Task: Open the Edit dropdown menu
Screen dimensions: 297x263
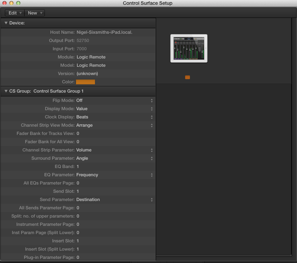Action: (x=15, y=13)
